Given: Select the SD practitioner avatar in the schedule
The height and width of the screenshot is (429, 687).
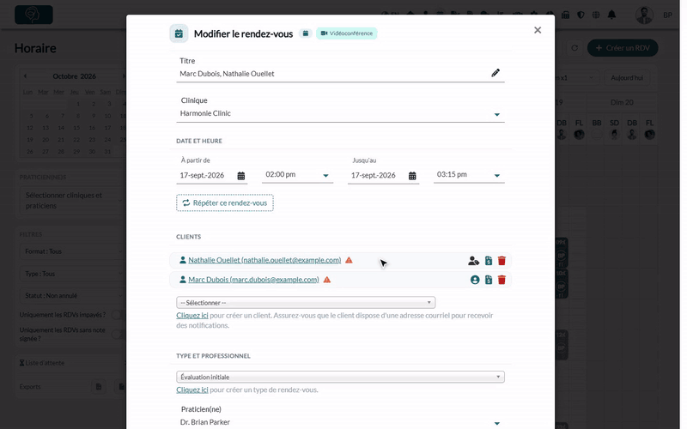Looking at the screenshot, I should pos(614,135).
